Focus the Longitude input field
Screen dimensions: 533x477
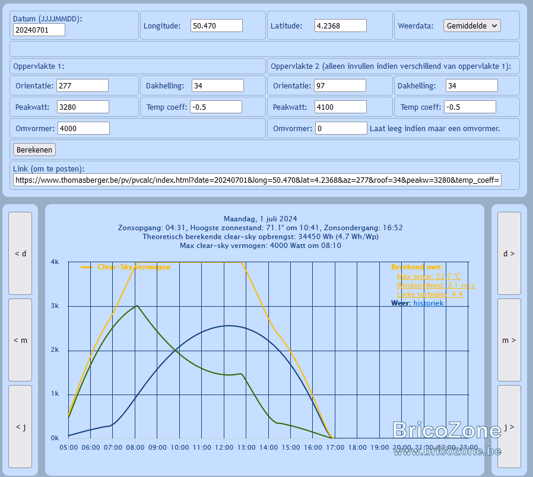point(217,26)
